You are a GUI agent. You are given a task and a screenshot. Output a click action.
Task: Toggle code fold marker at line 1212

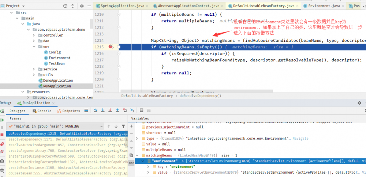pos(119,27)
